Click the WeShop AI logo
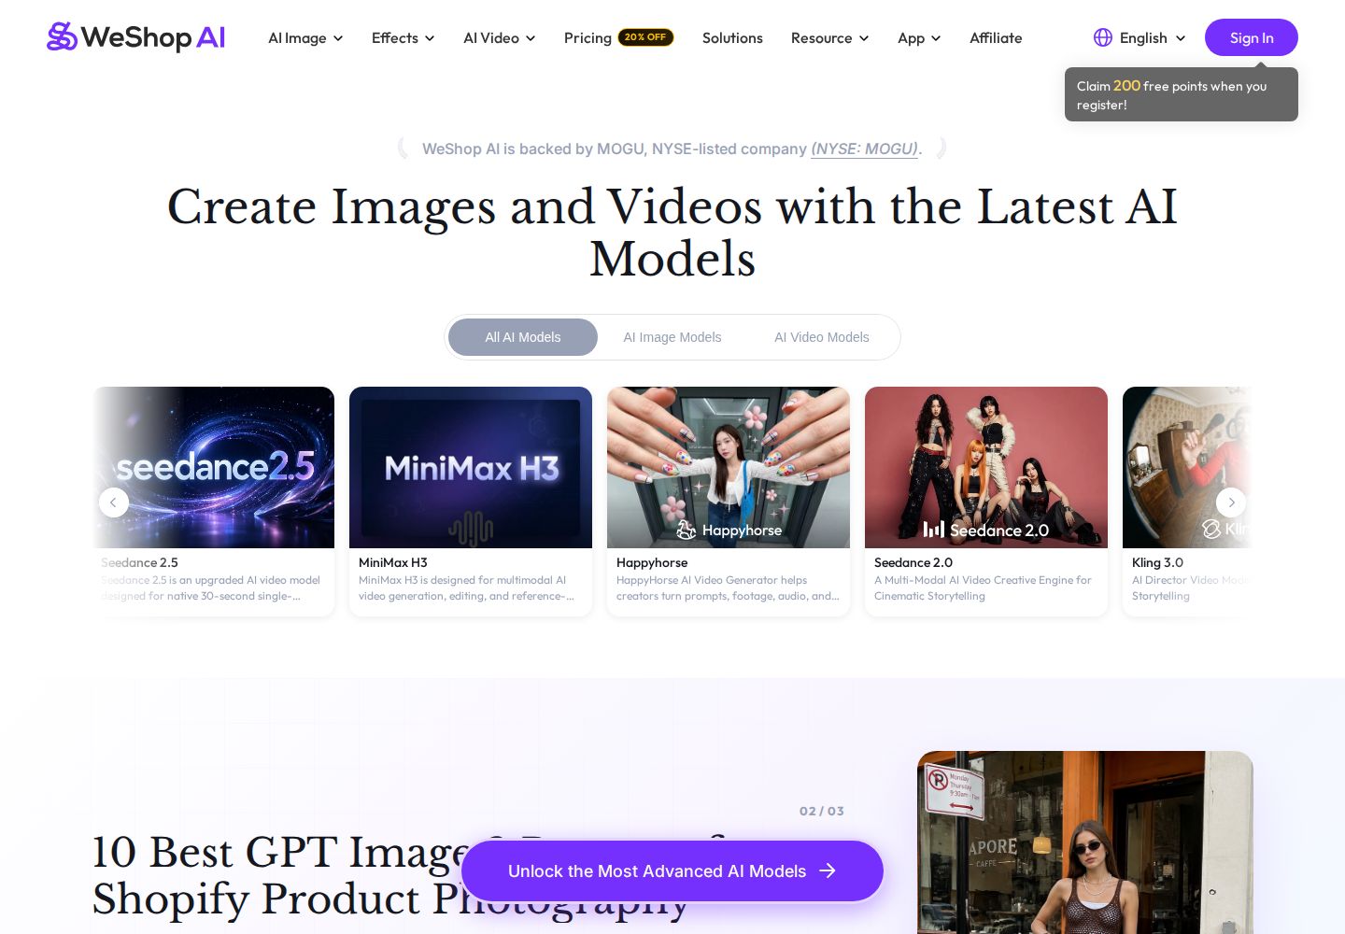Image resolution: width=1345 pixels, height=934 pixels. click(x=136, y=37)
